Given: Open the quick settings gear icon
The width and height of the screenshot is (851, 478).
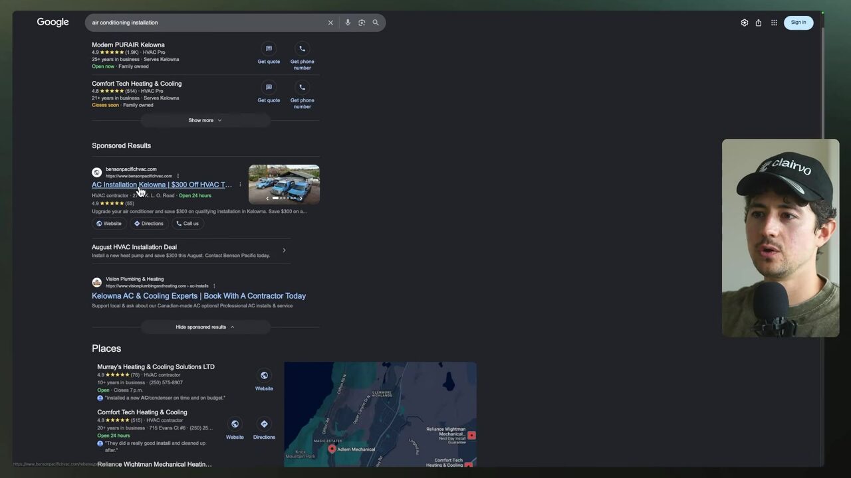Looking at the screenshot, I should (x=745, y=23).
